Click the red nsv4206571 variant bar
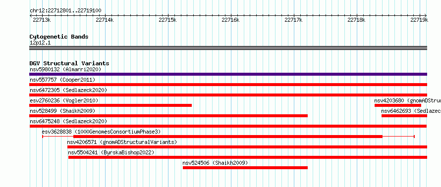The height and width of the screenshot is (187, 441). [x=247, y=147]
